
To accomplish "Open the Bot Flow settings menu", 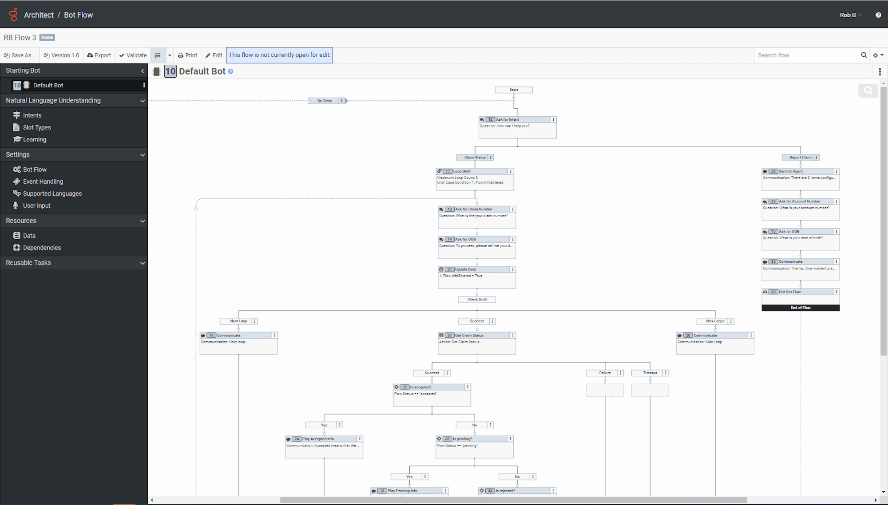I will click(35, 170).
